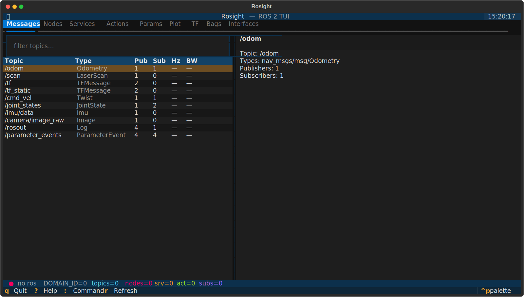This screenshot has height=297, width=524.
Task: Open the Bags tab
Action: 214,24
